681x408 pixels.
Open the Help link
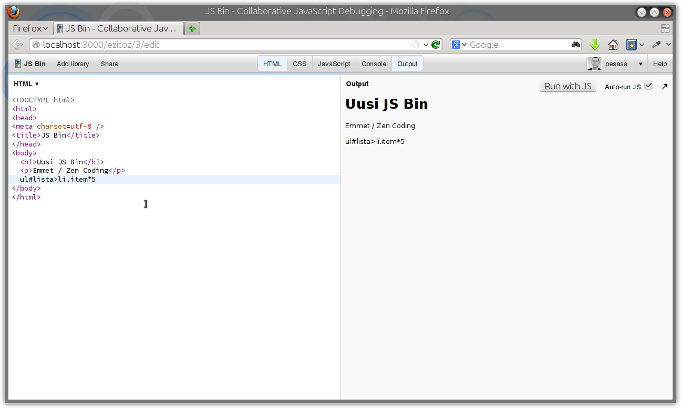[660, 64]
